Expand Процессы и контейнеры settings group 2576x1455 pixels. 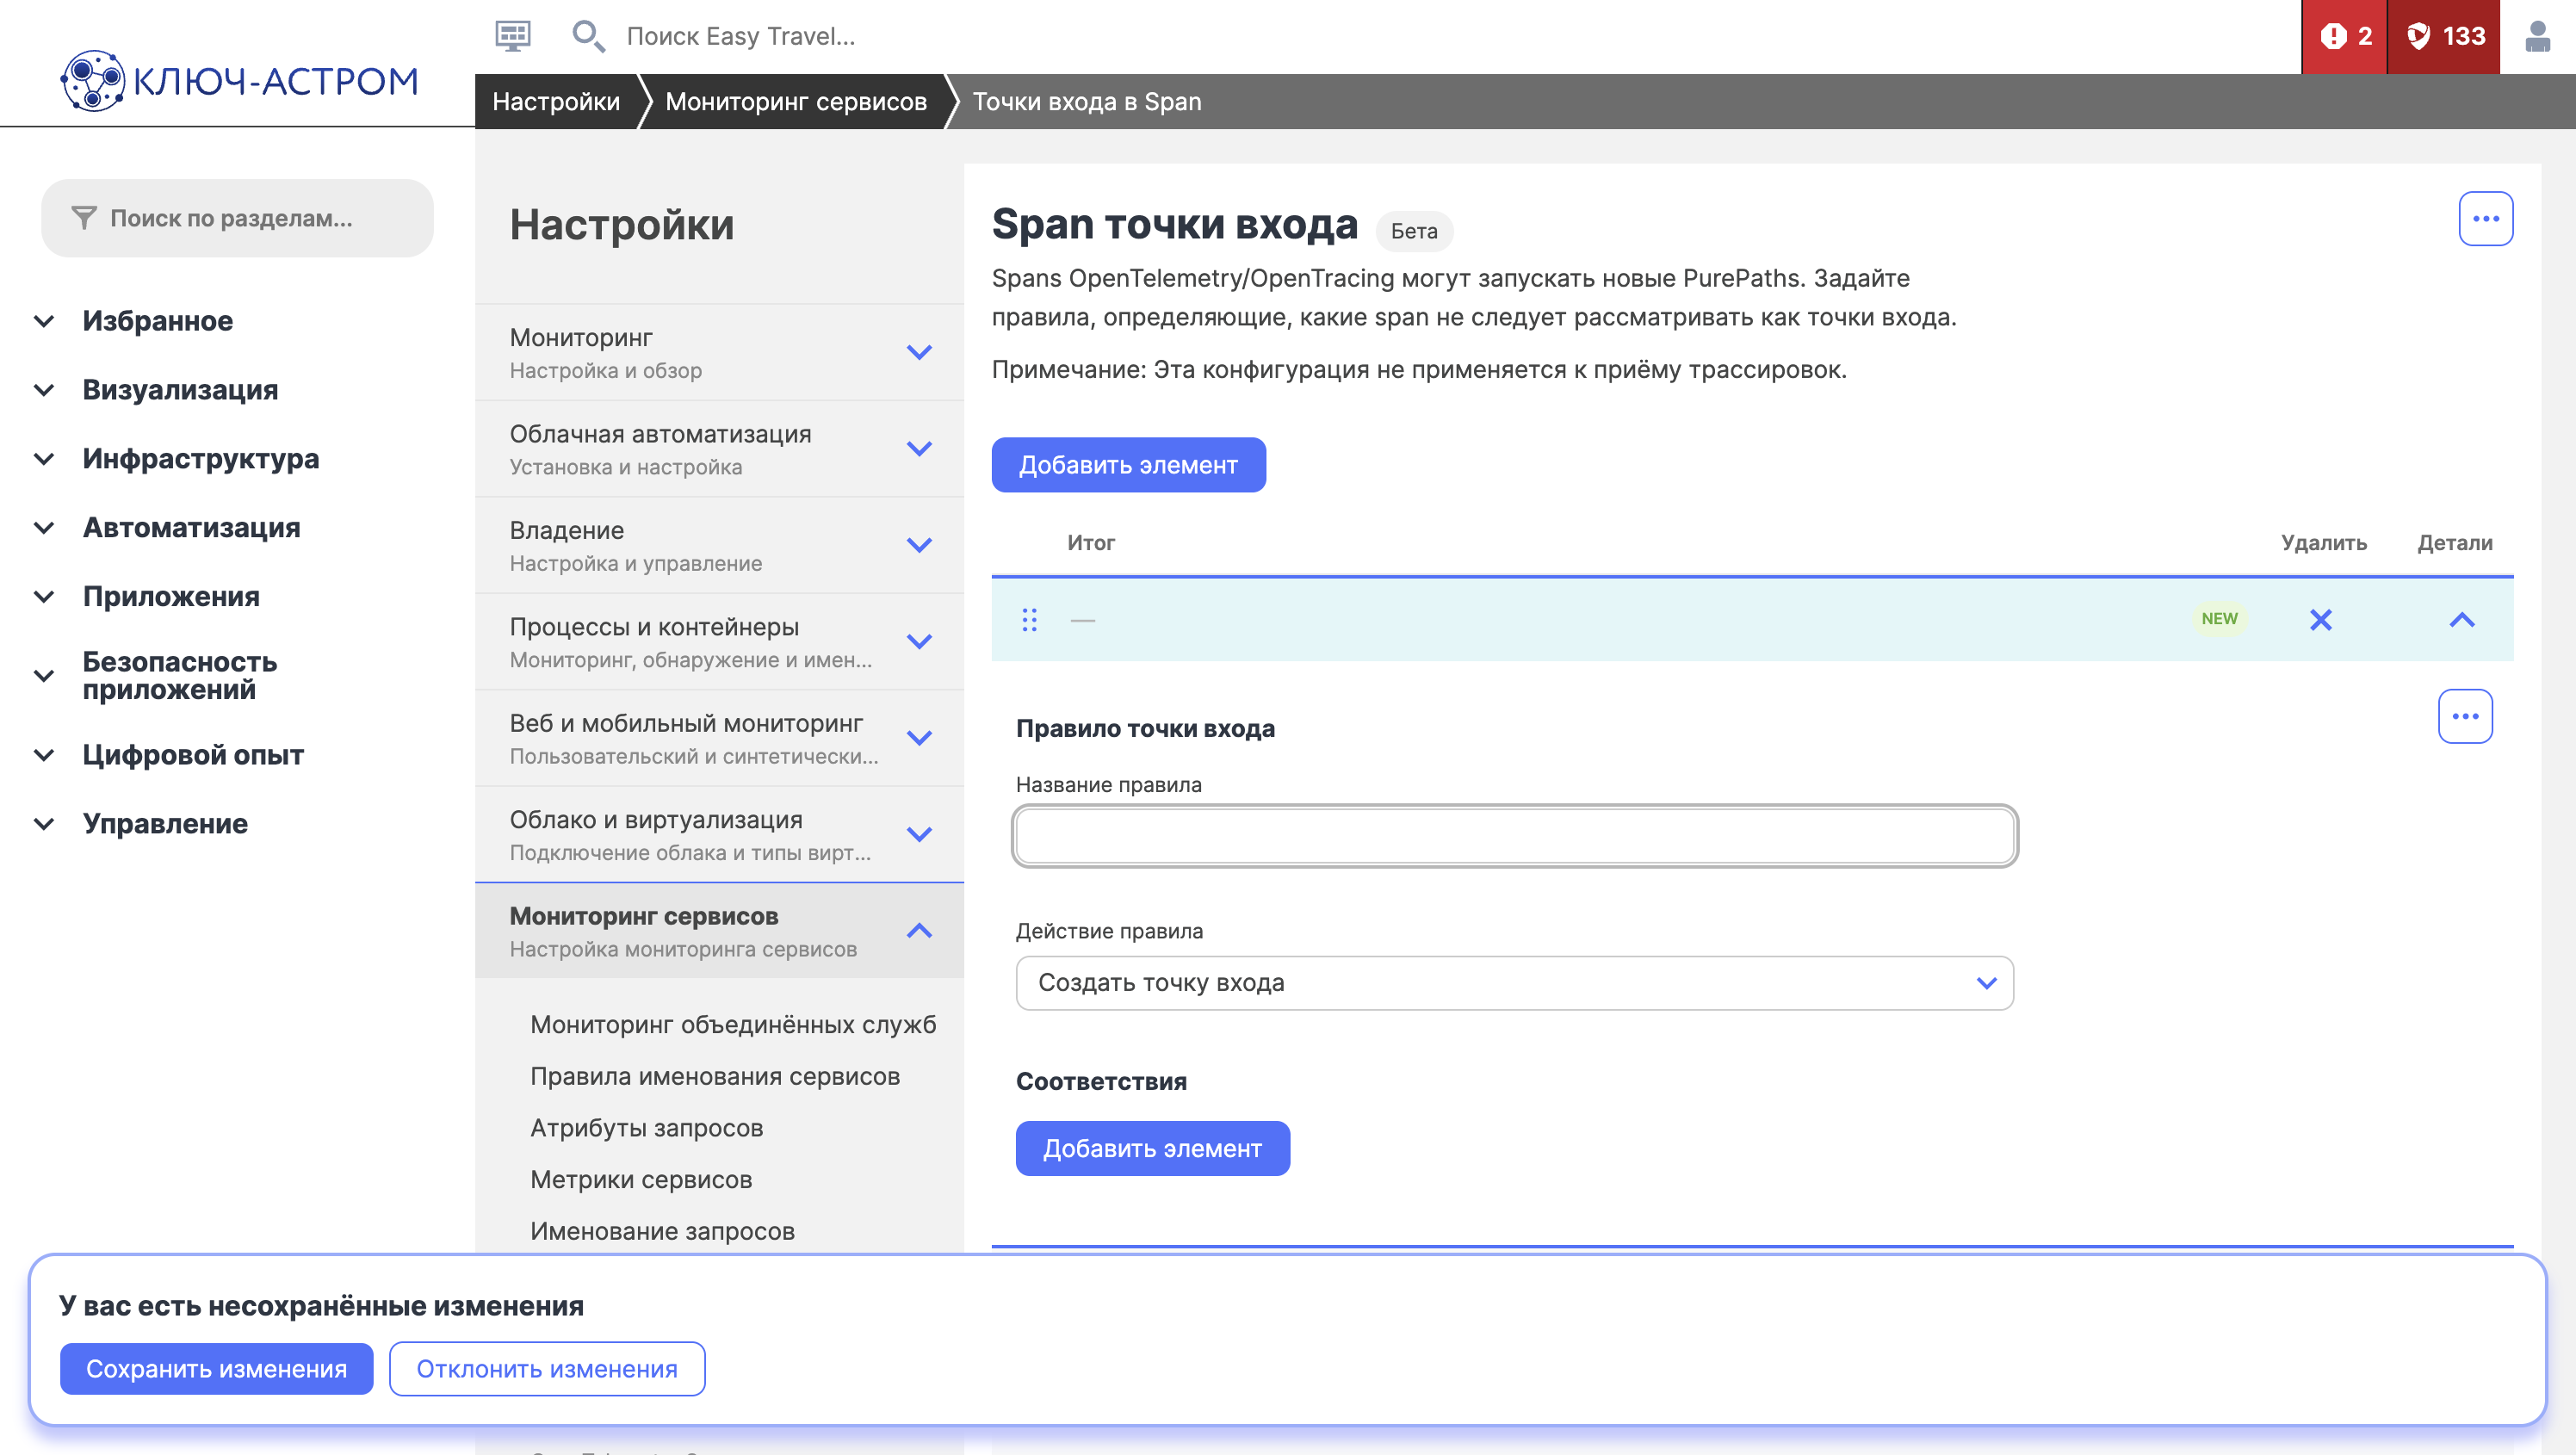[919, 641]
